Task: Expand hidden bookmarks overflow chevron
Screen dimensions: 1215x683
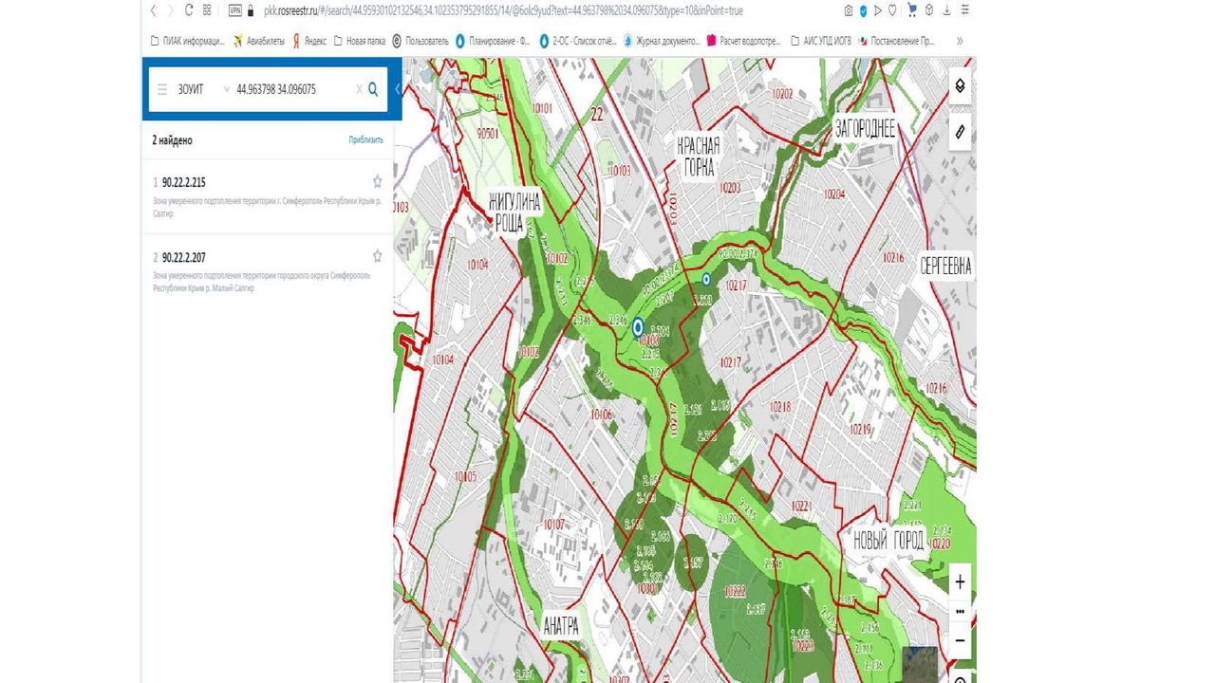Action: [959, 41]
